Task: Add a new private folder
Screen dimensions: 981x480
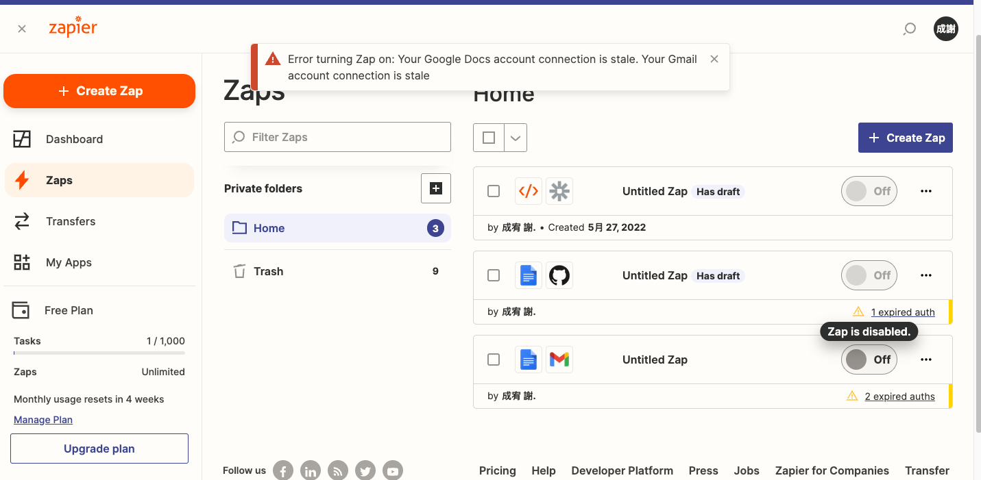Action: [x=436, y=188]
